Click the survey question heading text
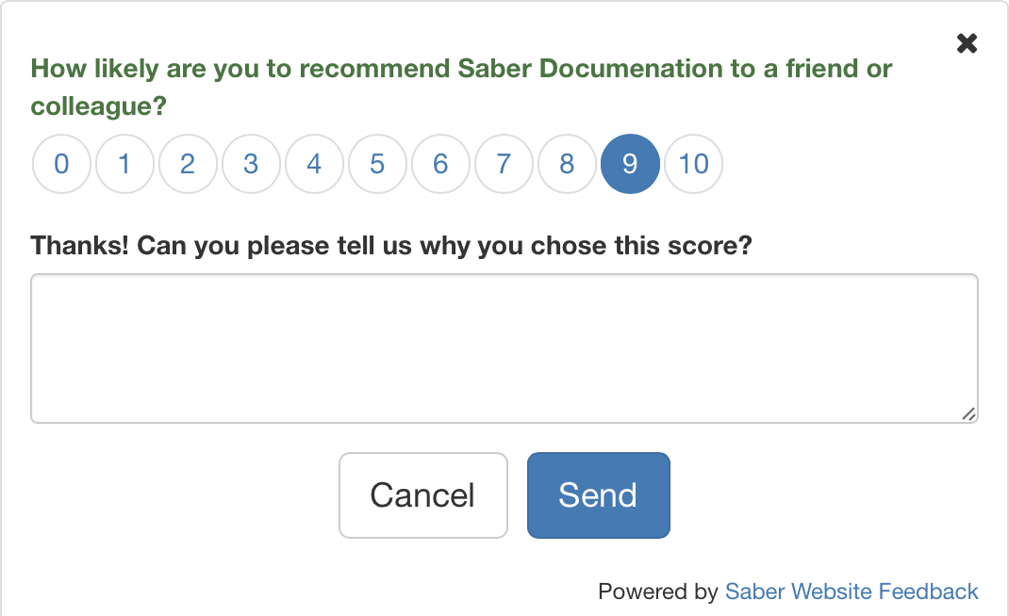Image resolution: width=1009 pixels, height=616 pixels. pyautogui.click(x=460, y=85)
